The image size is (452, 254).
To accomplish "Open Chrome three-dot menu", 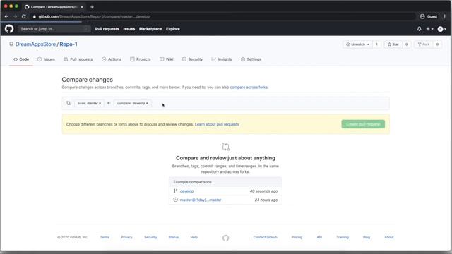I will 445,16.
